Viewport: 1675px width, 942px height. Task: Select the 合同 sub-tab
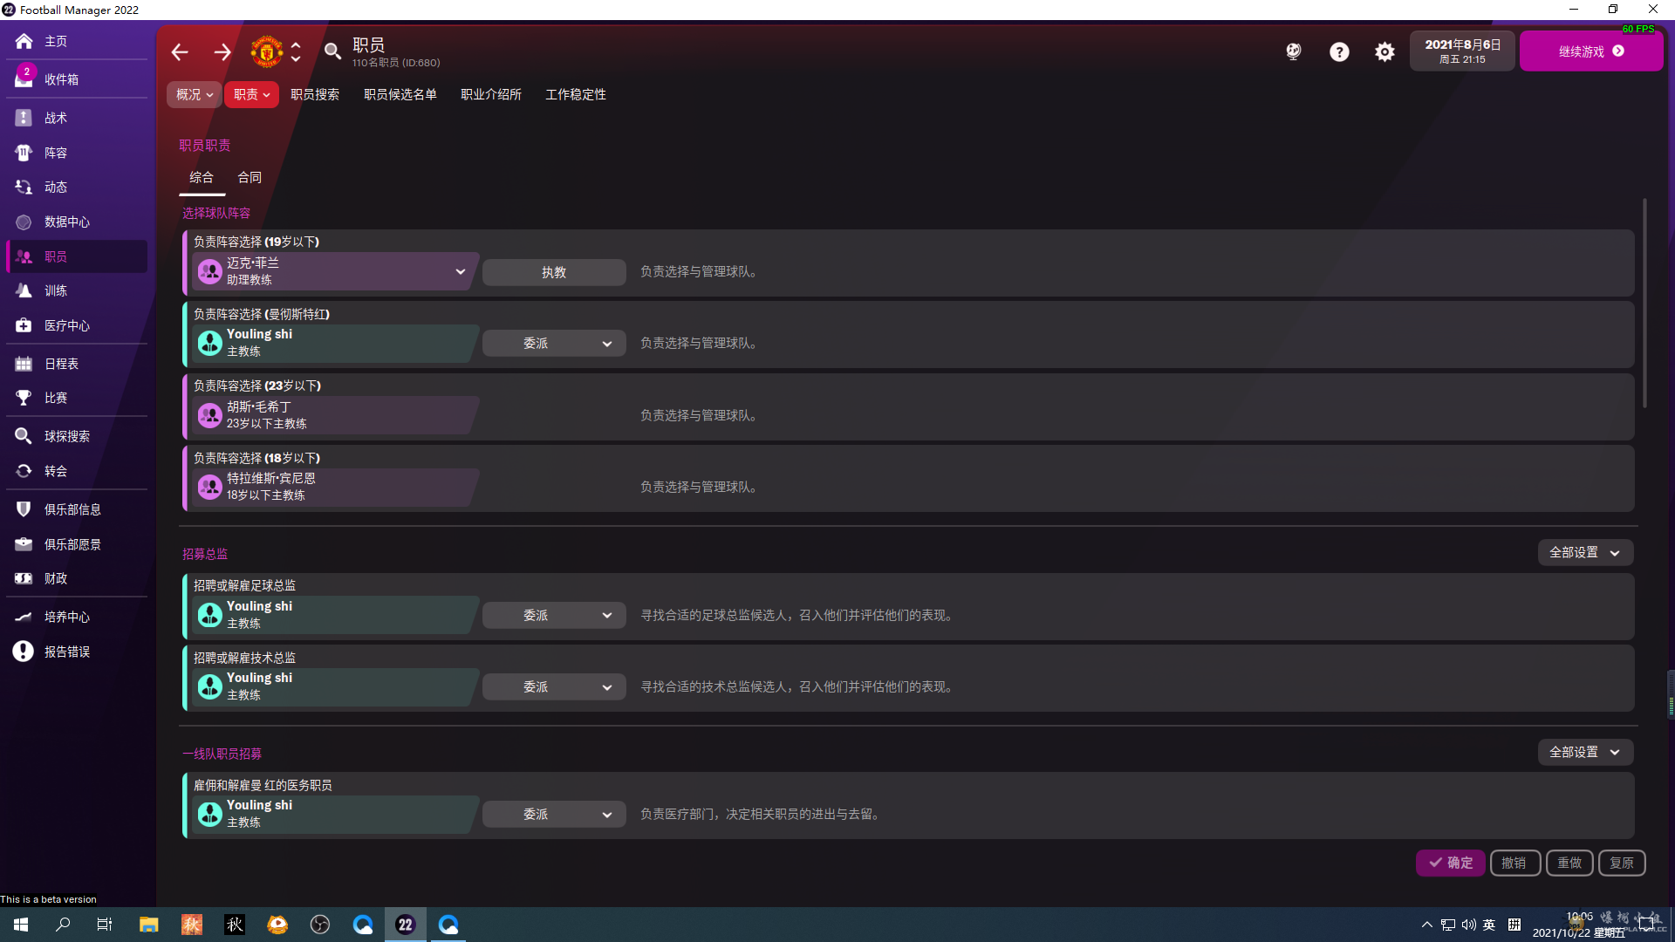tap(250, 177)
